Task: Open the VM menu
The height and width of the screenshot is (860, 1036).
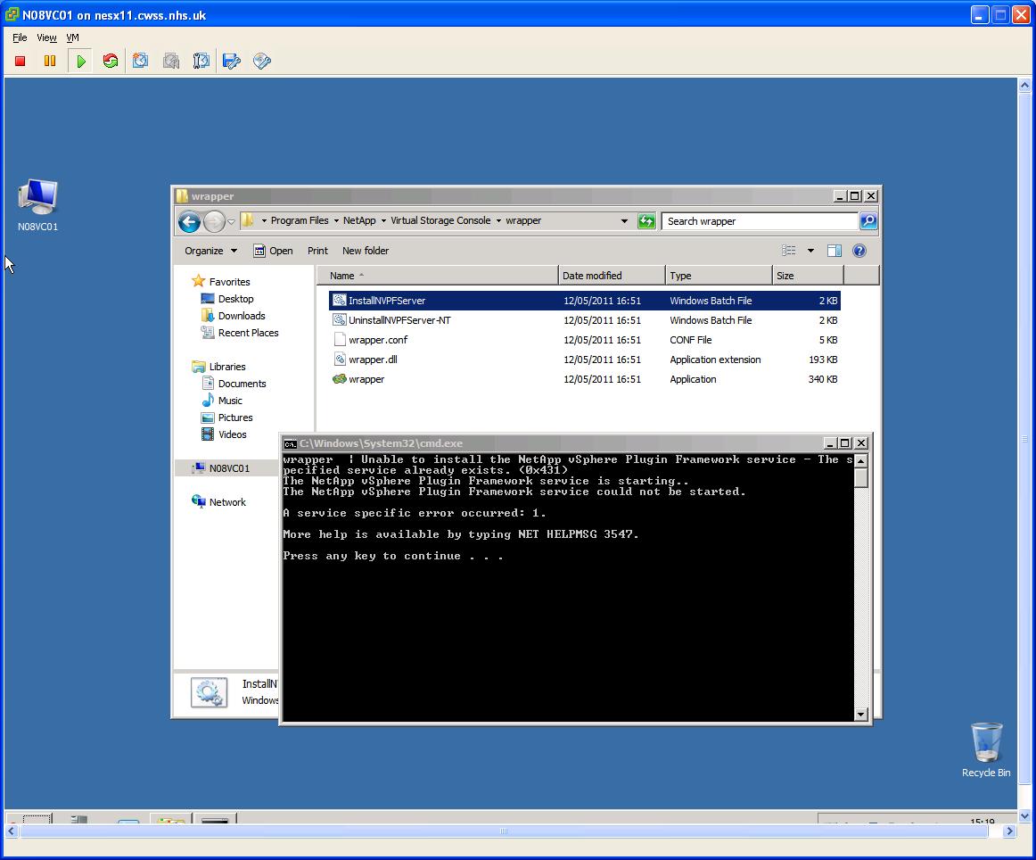Action: pyautogui.click(x=72, y=37)
